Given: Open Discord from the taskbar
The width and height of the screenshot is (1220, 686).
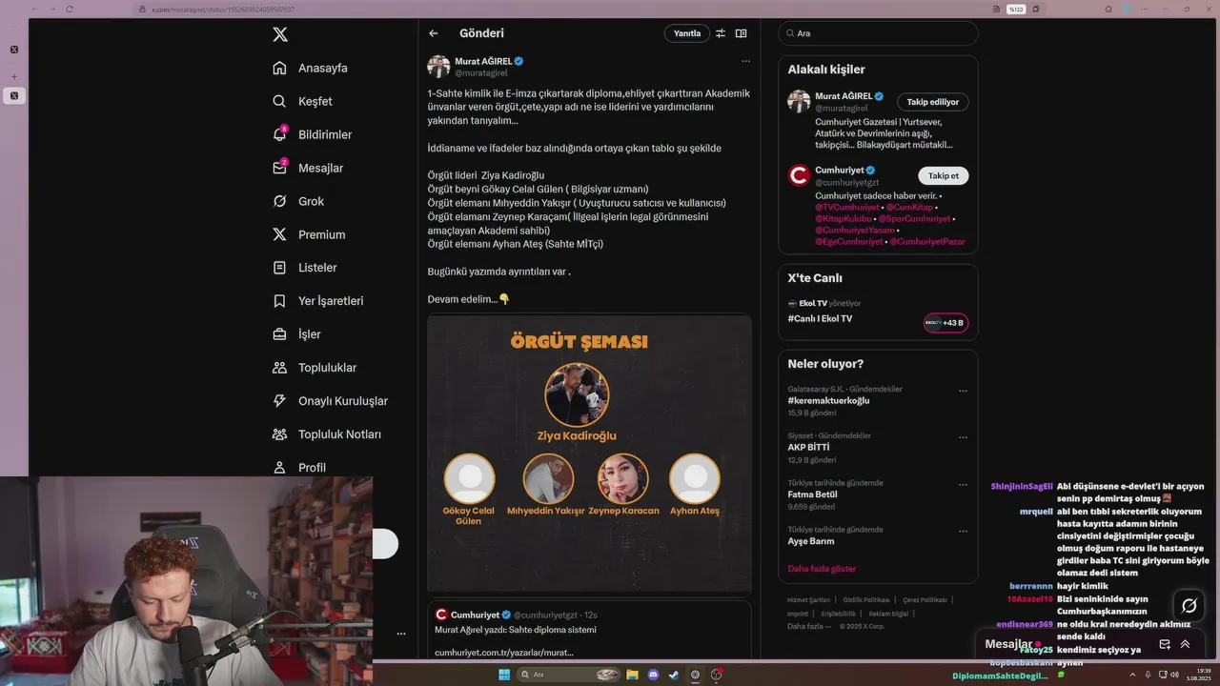Looking at the screenshot, I should (653, 675).
